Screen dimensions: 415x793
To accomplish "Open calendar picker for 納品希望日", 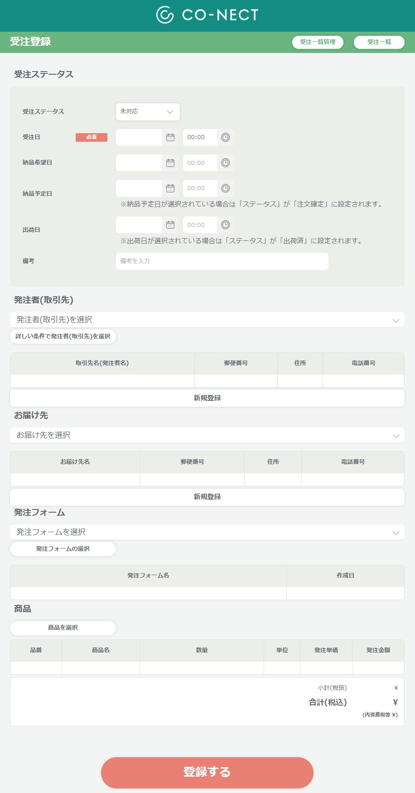I will [170, 163].
